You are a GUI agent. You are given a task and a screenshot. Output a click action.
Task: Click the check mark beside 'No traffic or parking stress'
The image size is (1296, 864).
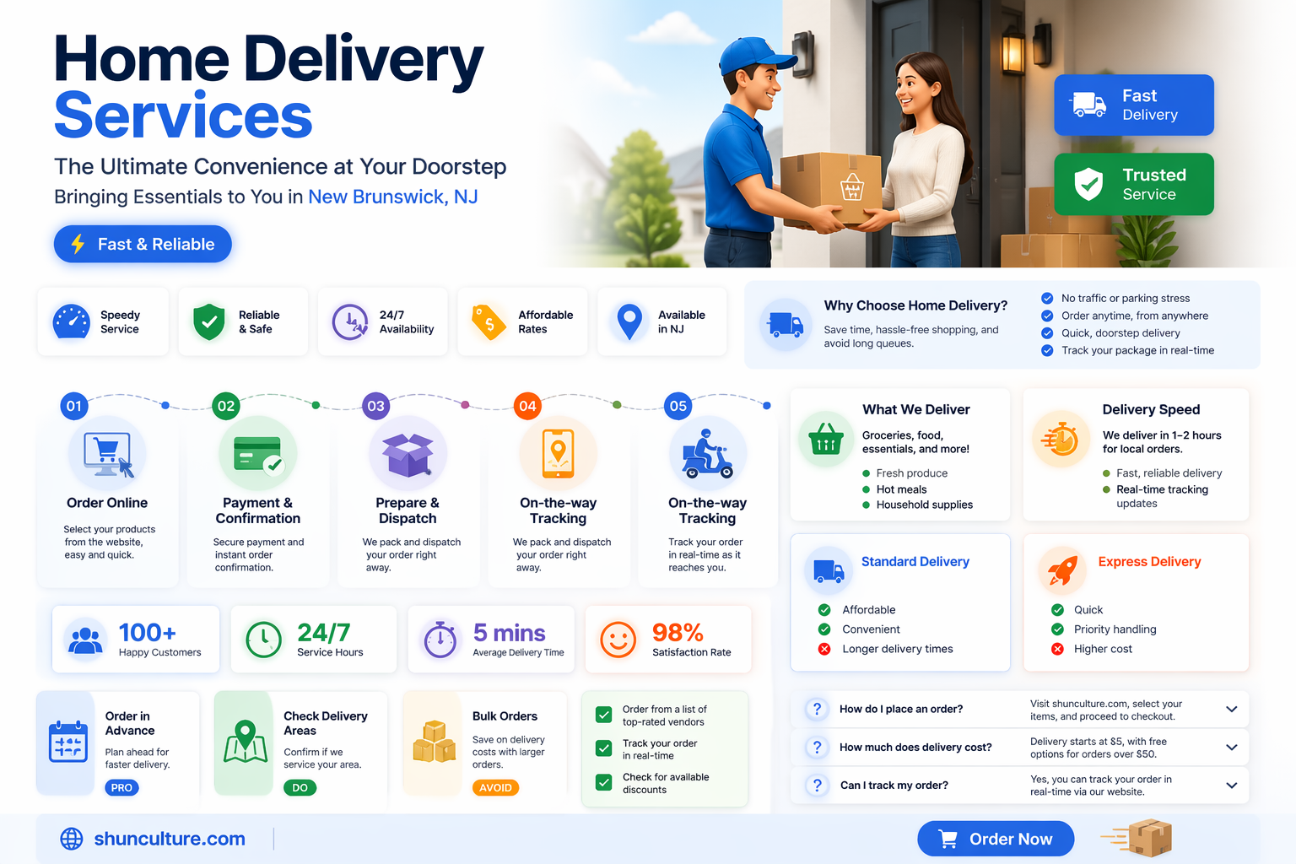1047,298
